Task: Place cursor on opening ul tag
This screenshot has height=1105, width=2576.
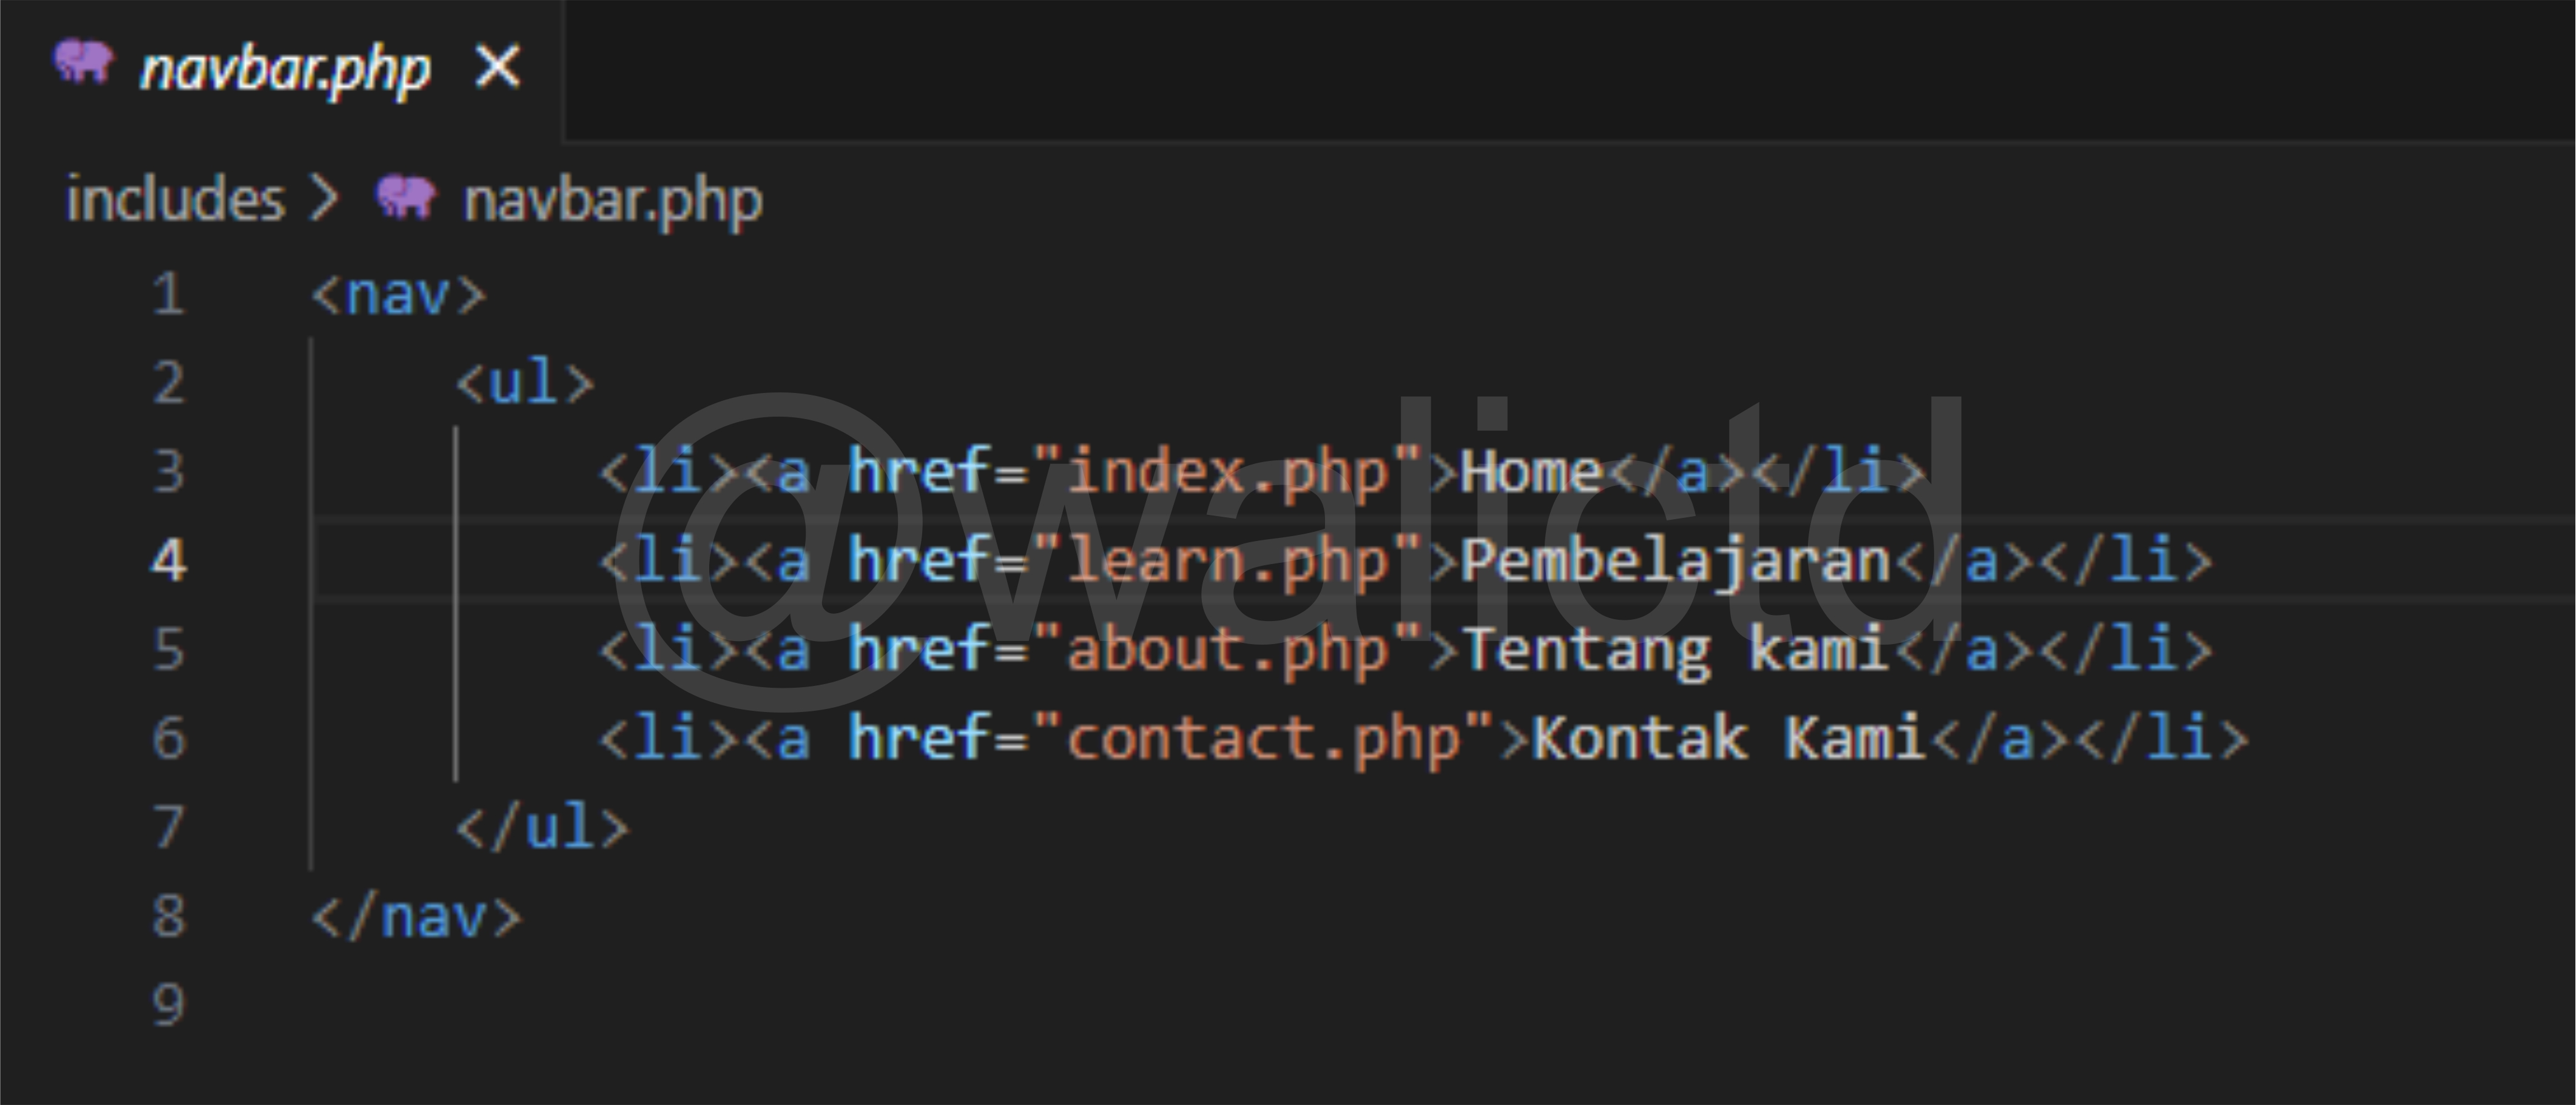Action: click(x=524, y=384)
